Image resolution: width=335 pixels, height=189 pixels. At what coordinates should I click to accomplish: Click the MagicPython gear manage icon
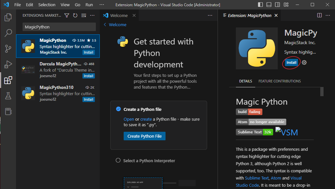click(x=304, y=62)
